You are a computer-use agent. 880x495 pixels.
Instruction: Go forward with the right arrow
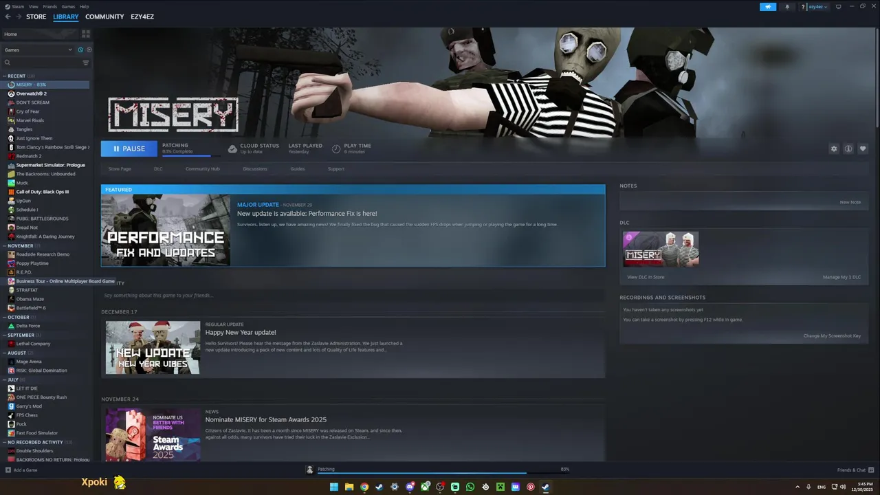(x=19, y=16)
